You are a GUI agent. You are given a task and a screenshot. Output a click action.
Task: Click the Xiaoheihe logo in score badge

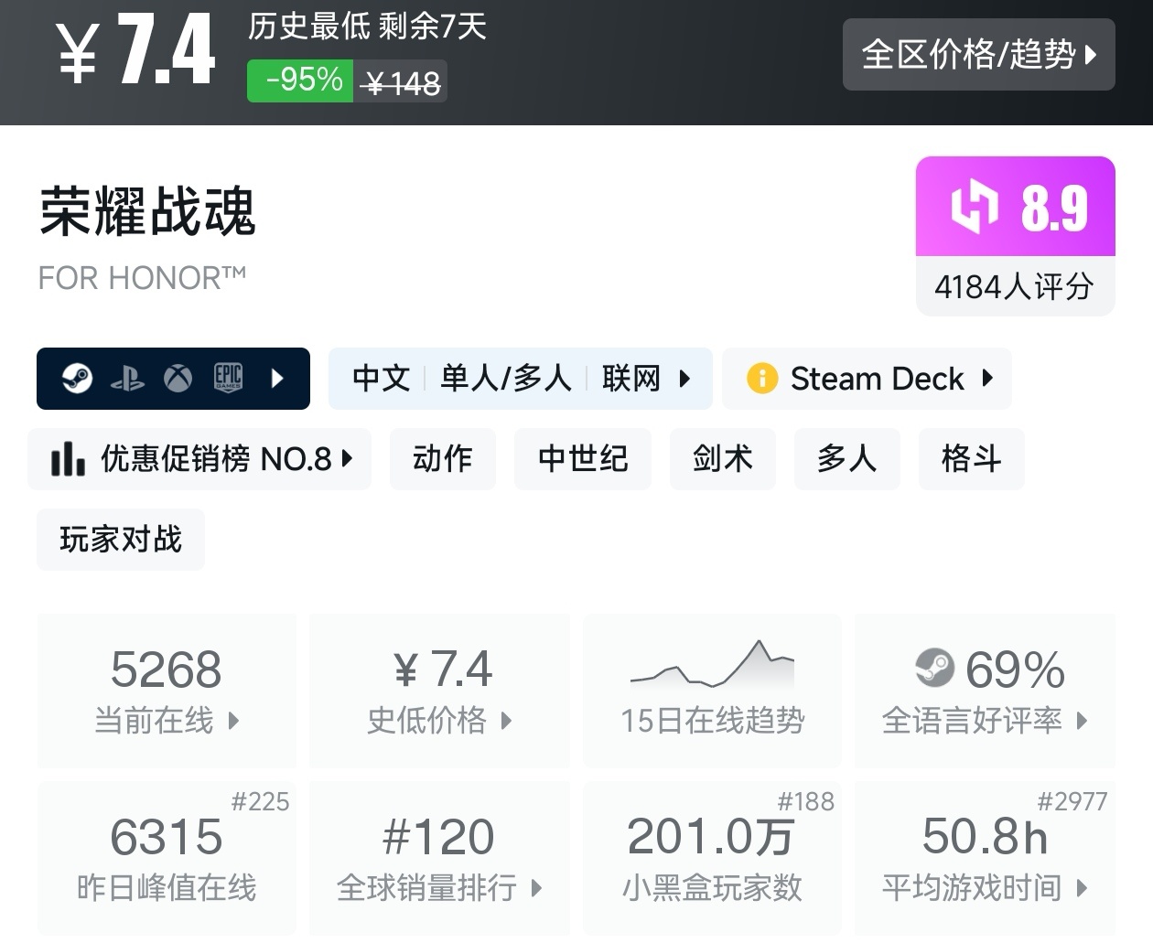click(x=974, y=207)
